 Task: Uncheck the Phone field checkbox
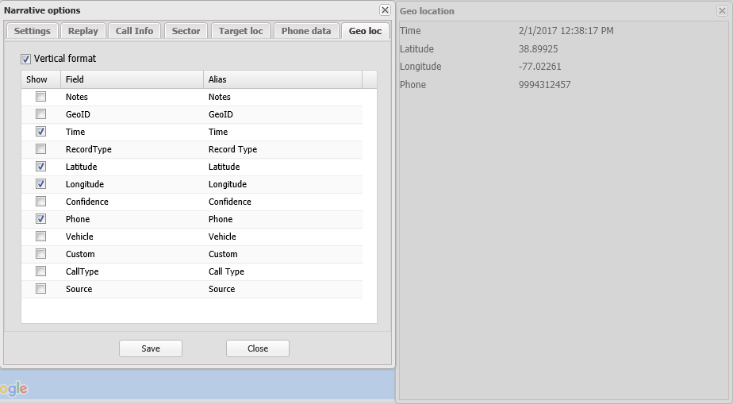[40, 219]
